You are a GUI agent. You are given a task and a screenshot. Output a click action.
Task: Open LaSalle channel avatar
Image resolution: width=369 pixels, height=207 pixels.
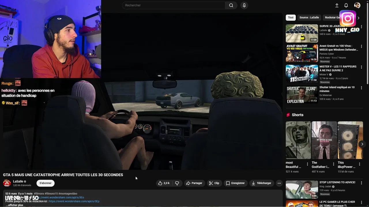[7, 183]
